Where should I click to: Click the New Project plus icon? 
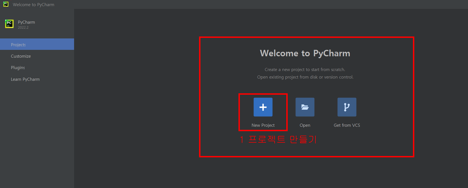(263, 107)
